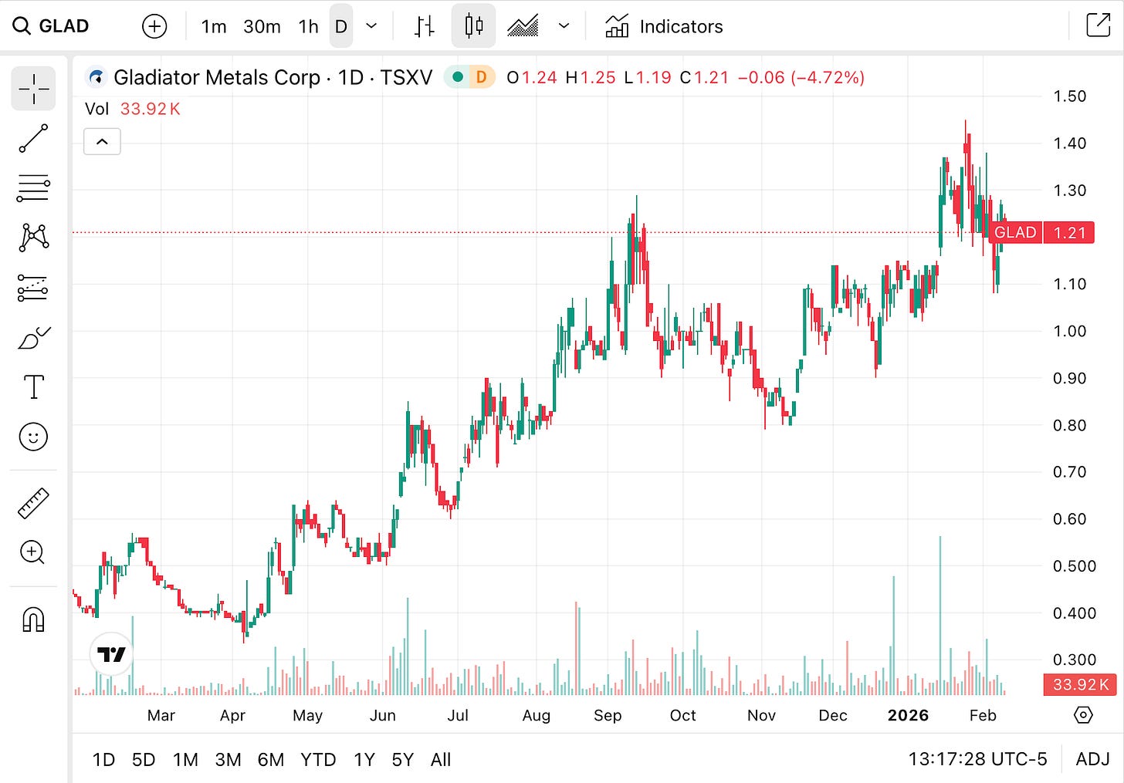Select the brush drawing tool
Image resolution: width=1124 pixels, height=783 pixels.
click(33, 338)
